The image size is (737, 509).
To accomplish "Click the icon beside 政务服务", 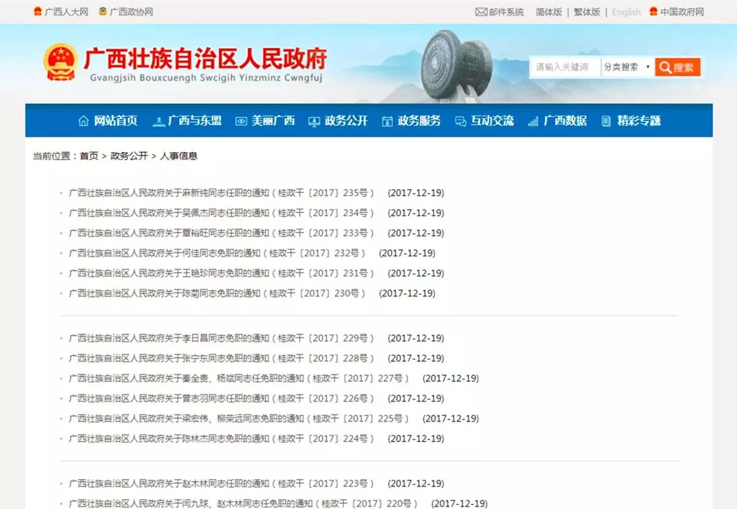I will click(x=387, y=121).
